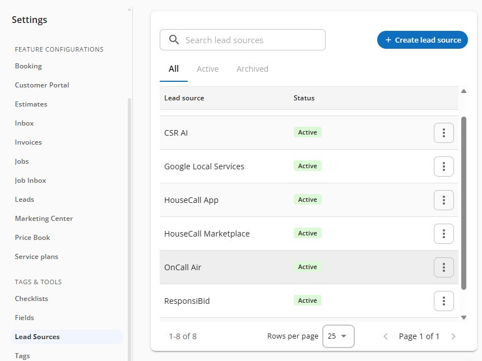
Task: Click the Lead source column header
Action: coord(184,98)
